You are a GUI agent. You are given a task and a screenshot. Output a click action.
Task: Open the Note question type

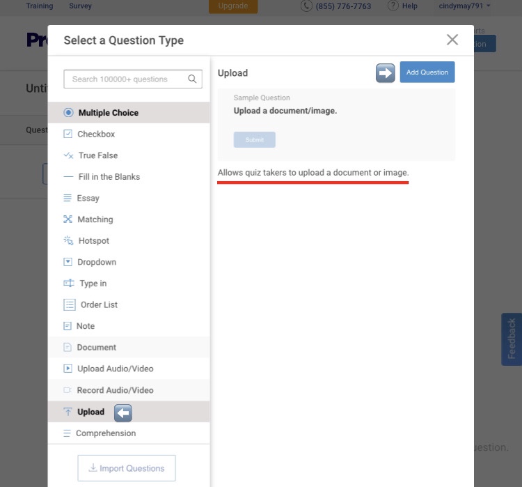85,326
